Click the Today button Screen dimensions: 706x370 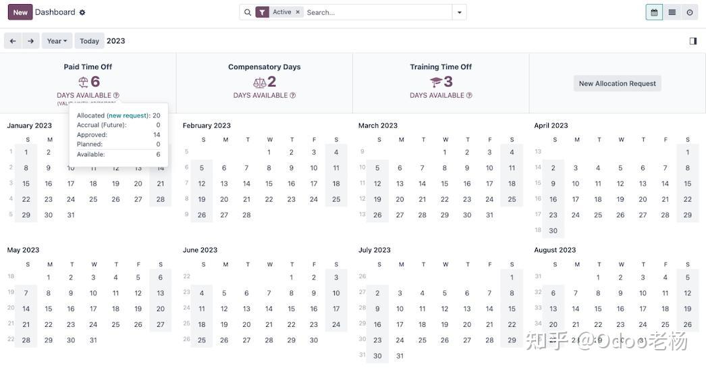pos(89,41)
